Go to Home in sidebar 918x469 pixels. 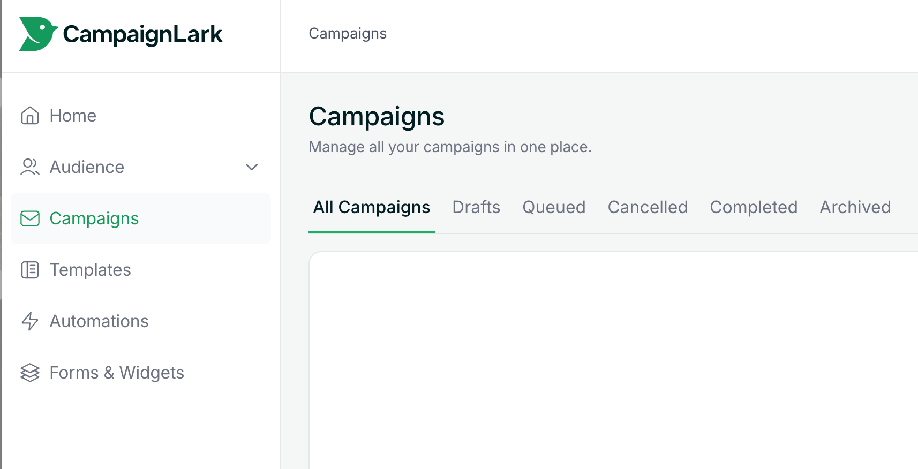coord(73,116)
